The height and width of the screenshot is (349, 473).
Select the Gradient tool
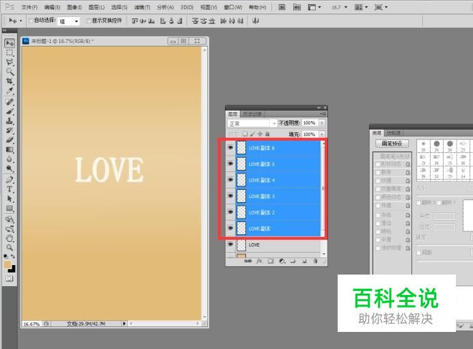click(x=10, y=150)
